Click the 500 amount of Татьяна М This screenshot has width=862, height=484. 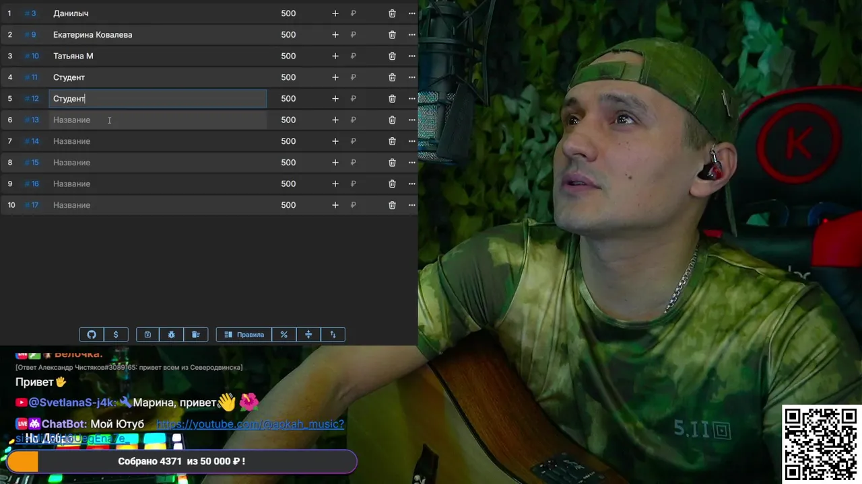point(288,56)
